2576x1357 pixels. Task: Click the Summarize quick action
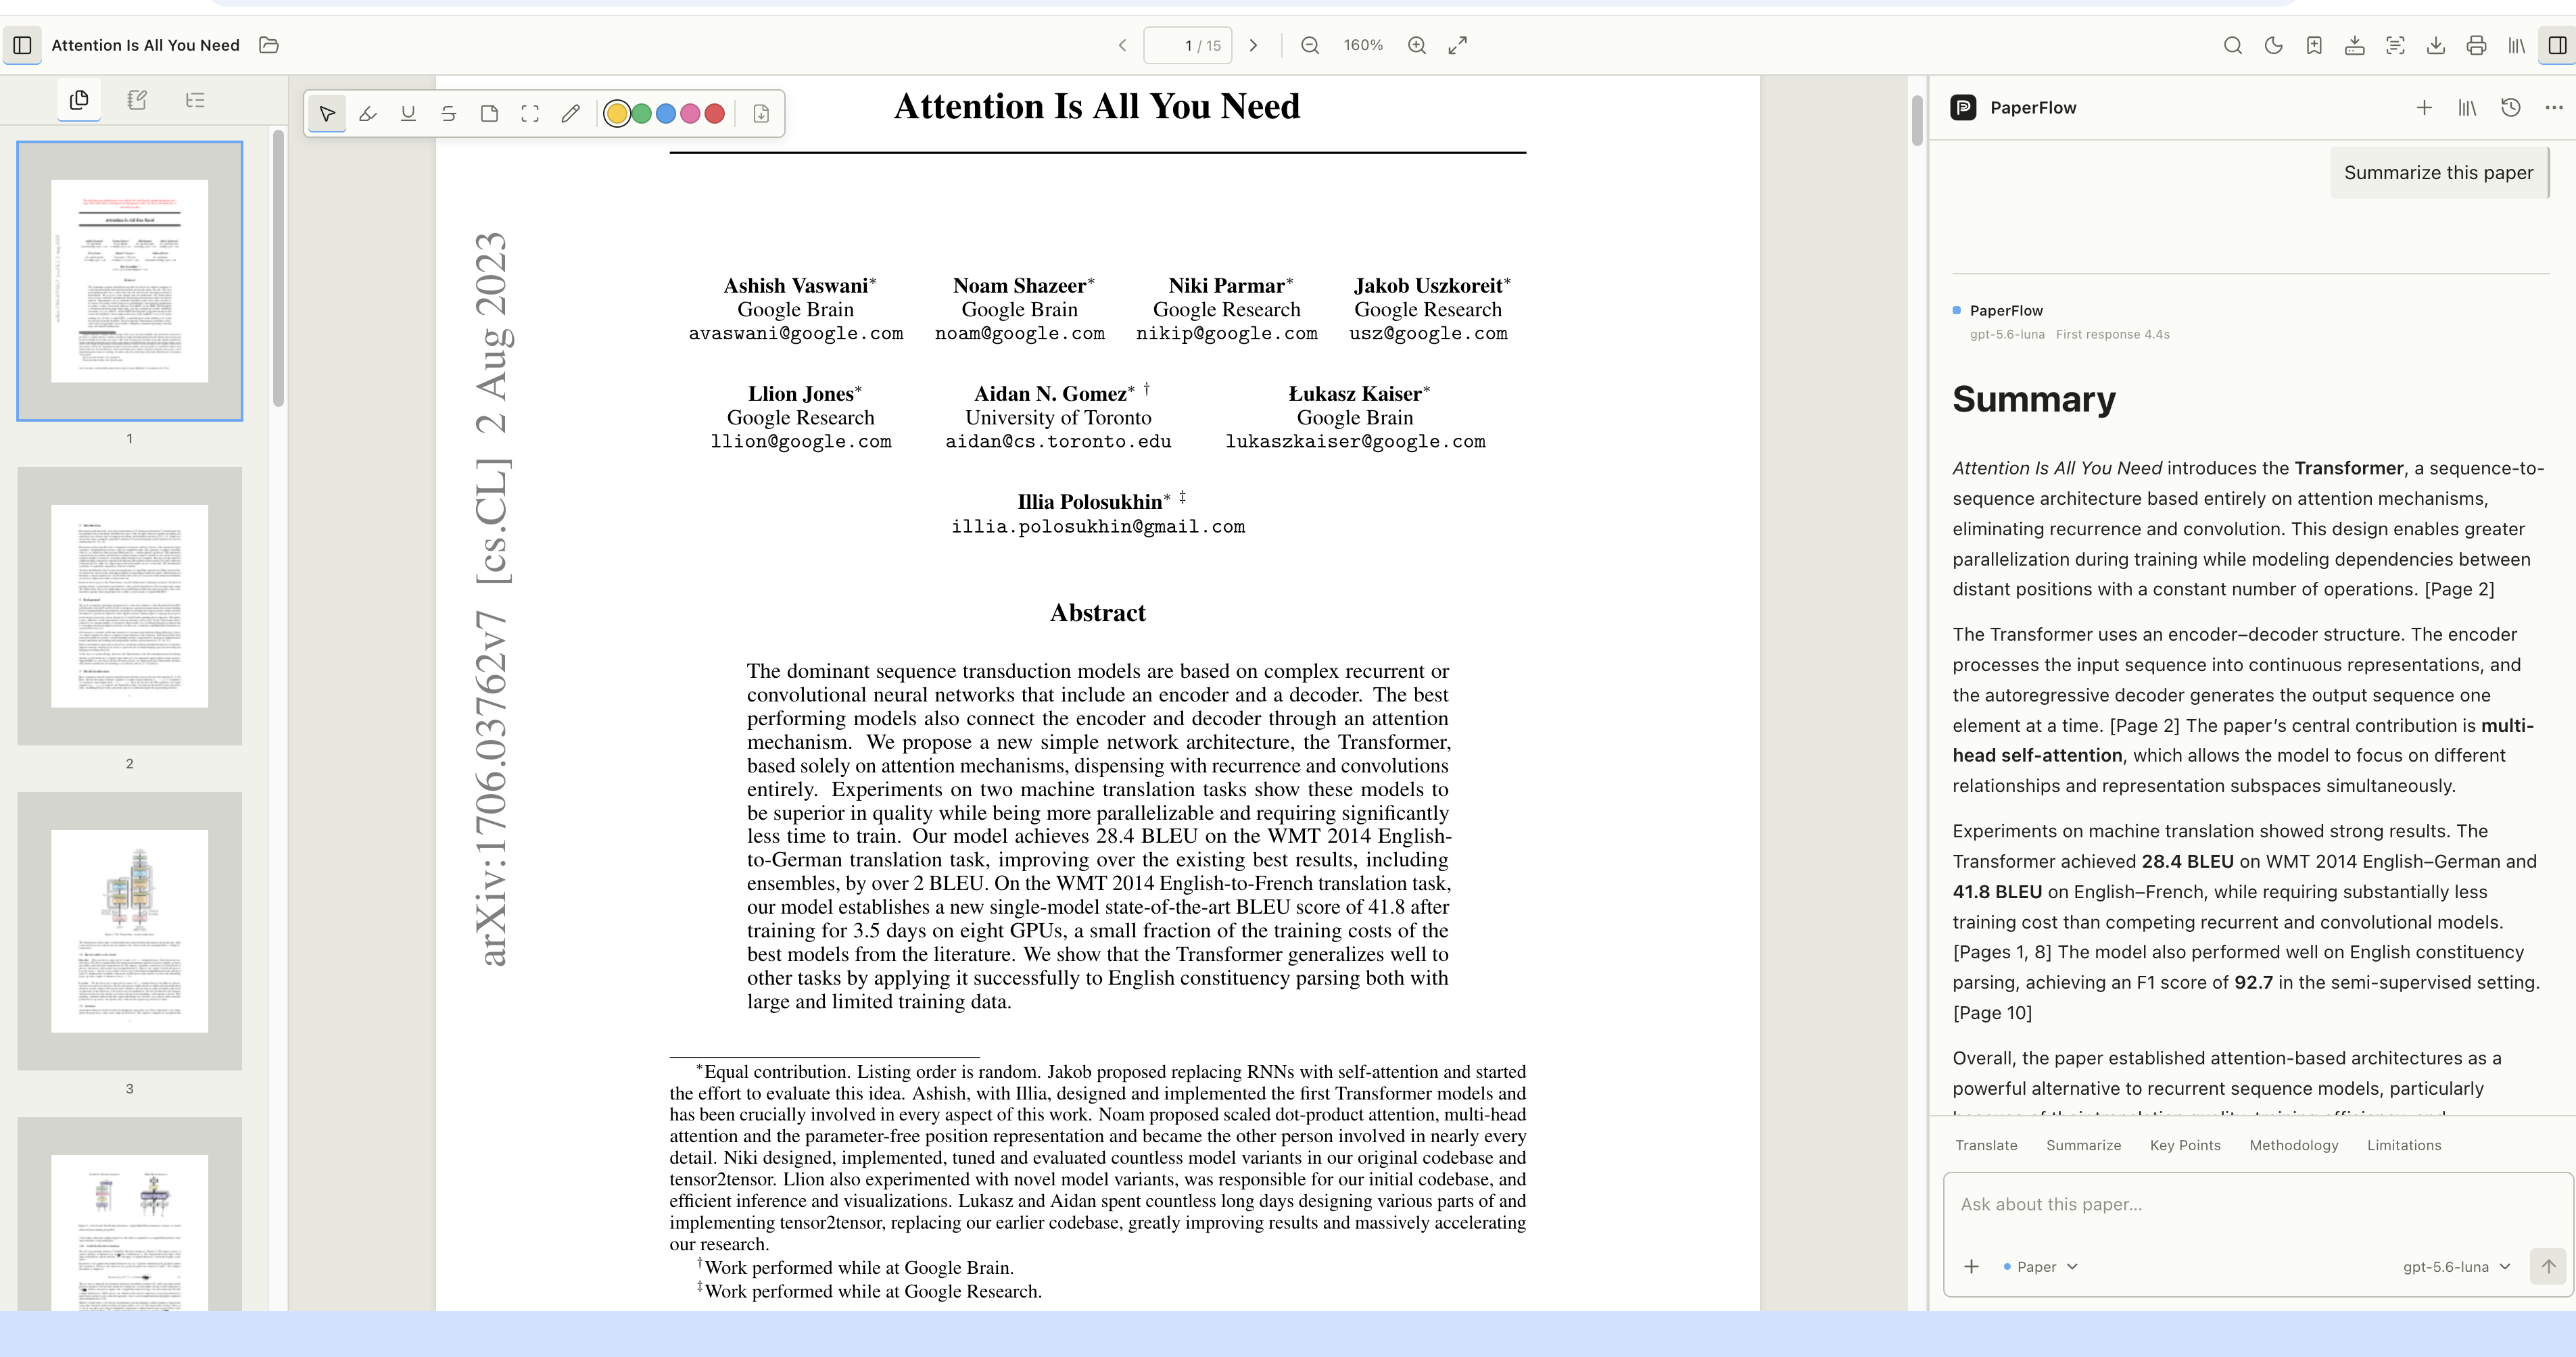point(2083,1145)
